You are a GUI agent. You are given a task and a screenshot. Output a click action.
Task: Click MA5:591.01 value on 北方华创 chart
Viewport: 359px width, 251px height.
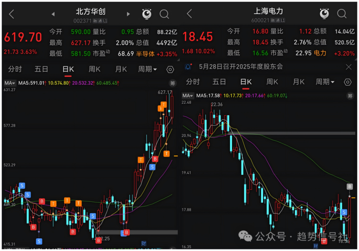tap(32, 83)
